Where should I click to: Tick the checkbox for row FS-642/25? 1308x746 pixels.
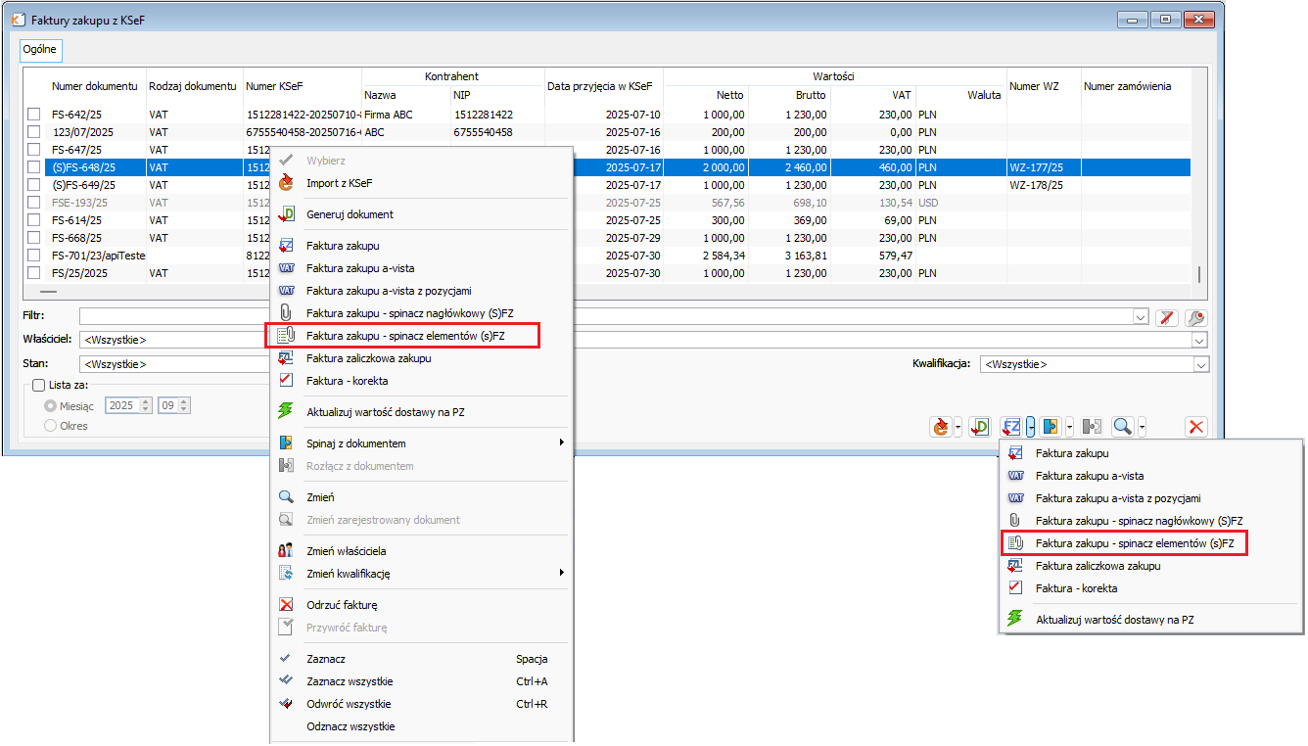click(33, 115)
